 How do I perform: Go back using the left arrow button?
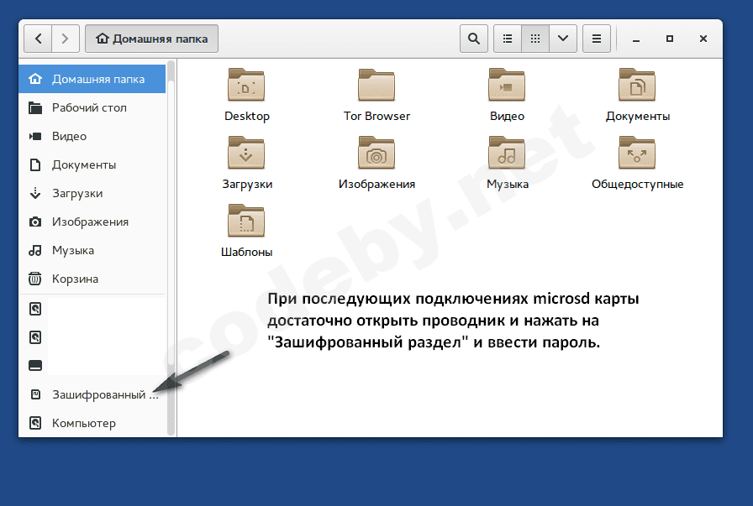click(38, 39)
